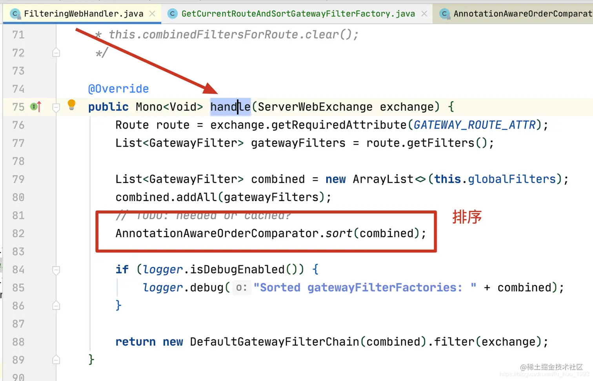Click ServerWebExchange parameter type on line 75
The image size is (593, 381).
click(x=315, y=107)
